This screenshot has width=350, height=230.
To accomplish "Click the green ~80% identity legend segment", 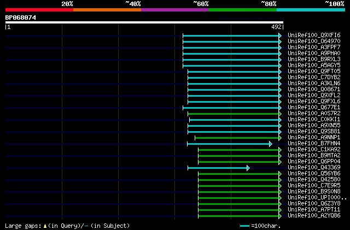I will click(x=243, y=10).
